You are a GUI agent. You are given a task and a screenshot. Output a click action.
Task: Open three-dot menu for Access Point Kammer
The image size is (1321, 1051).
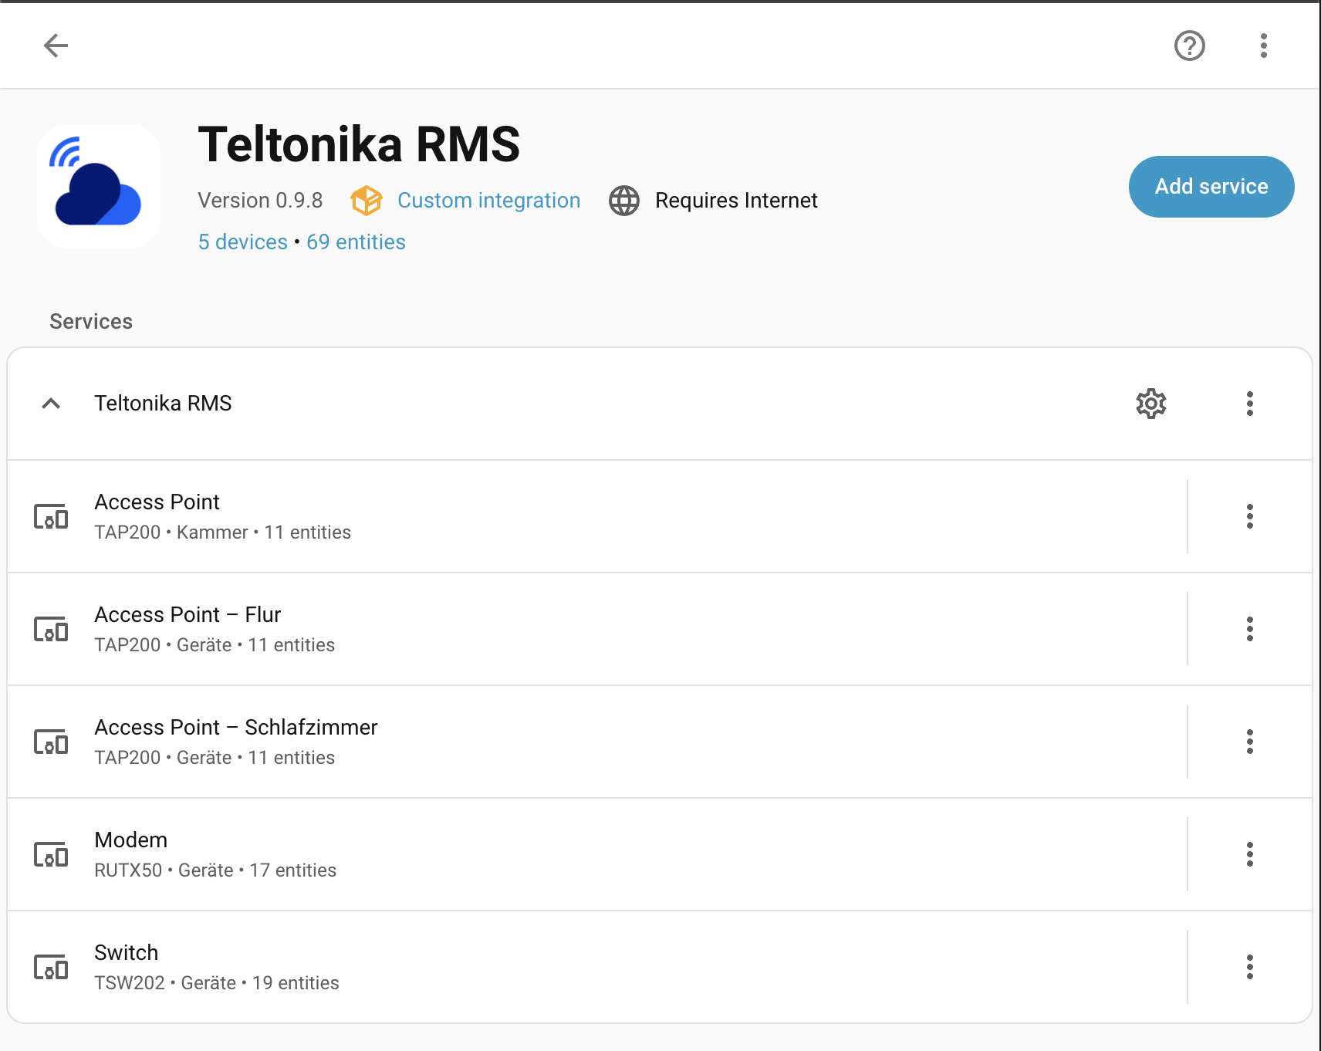point(1249,516)
